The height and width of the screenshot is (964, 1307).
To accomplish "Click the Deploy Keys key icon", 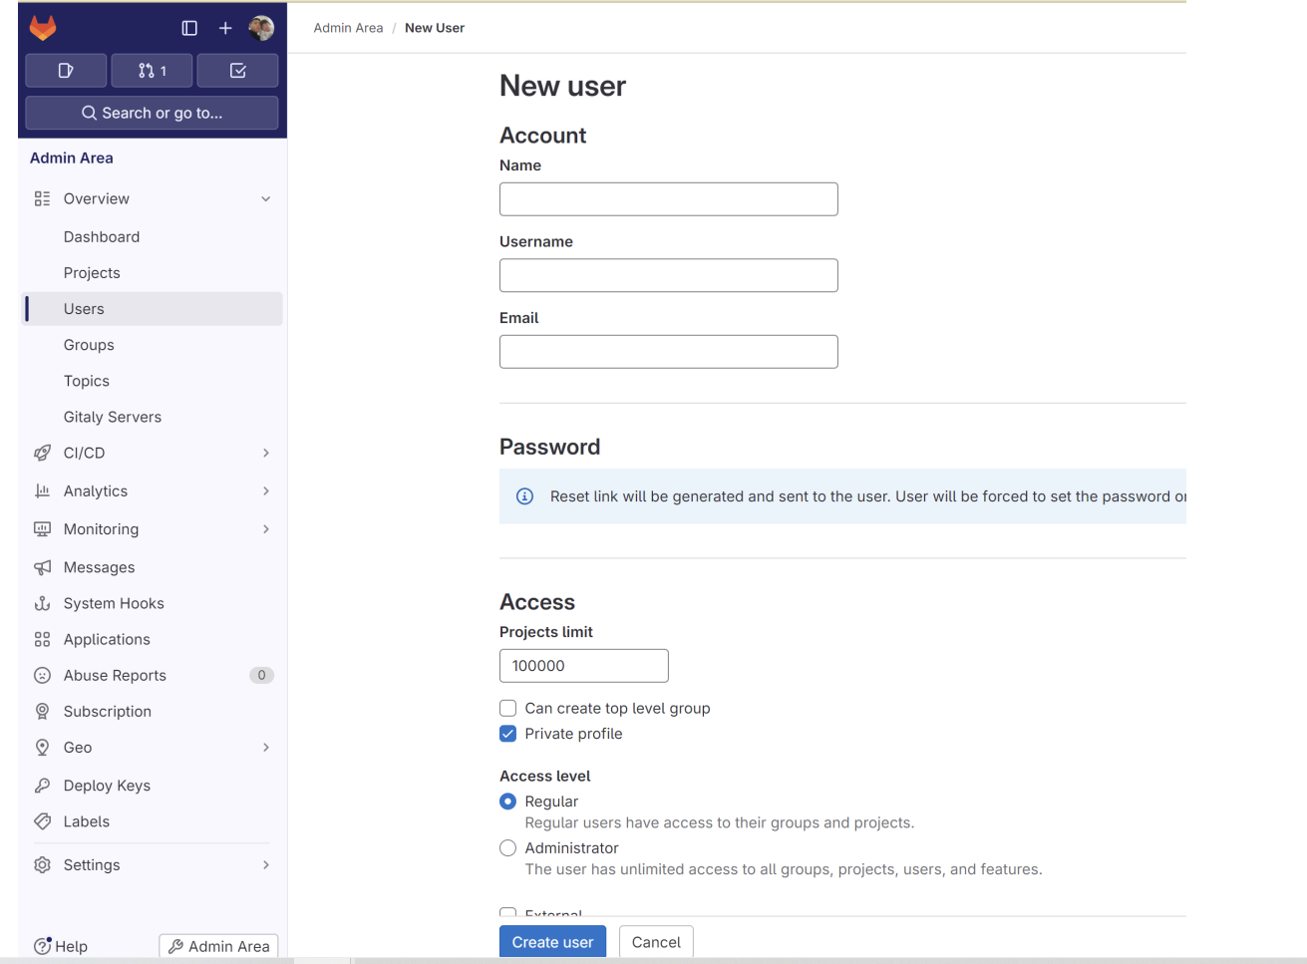I will 42,786.
